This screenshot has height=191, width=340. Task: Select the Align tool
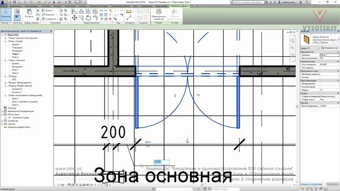click(74, 11)
